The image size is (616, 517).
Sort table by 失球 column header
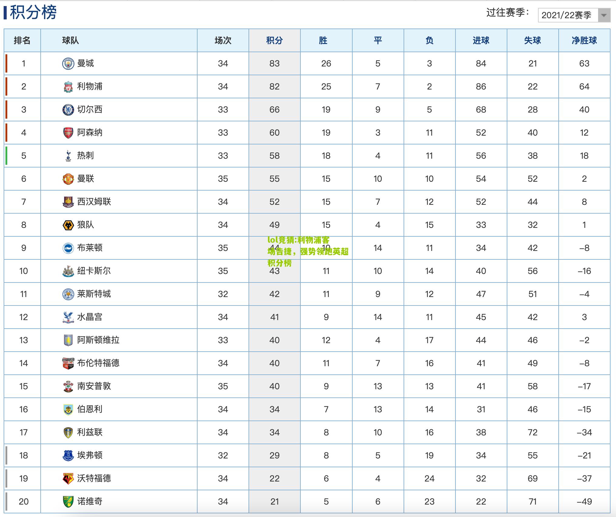point(533,40)
